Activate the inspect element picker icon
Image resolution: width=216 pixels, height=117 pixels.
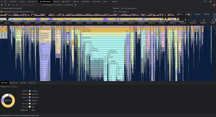[x=2, y=2]
